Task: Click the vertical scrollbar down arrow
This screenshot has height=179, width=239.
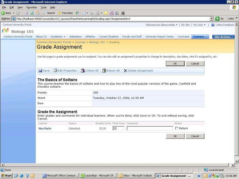Action: [x=236, y=161]
